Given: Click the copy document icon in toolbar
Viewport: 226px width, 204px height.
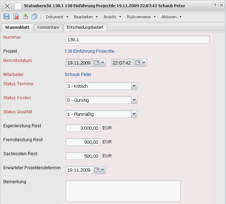Looking at the screenshot, I should click(34, 16).
